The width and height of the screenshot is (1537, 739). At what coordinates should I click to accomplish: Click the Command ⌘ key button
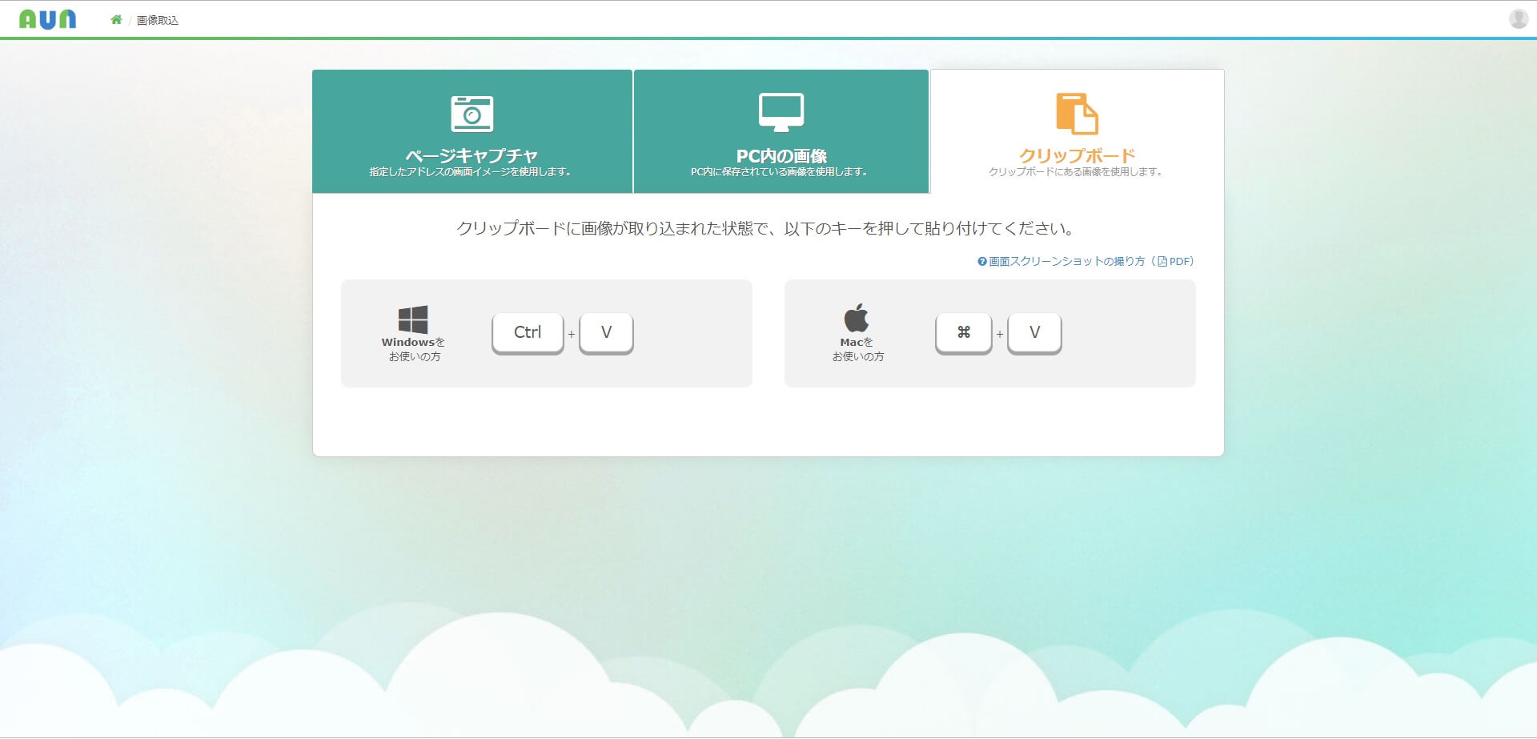964,333
